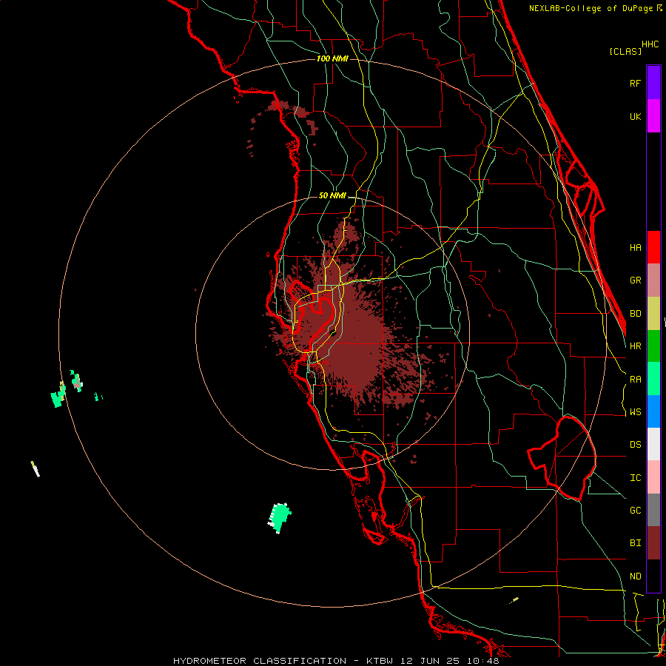Screen dimensions: 666x666
Task: Click the 50 NMI range ring label
Action: [332, 196]
